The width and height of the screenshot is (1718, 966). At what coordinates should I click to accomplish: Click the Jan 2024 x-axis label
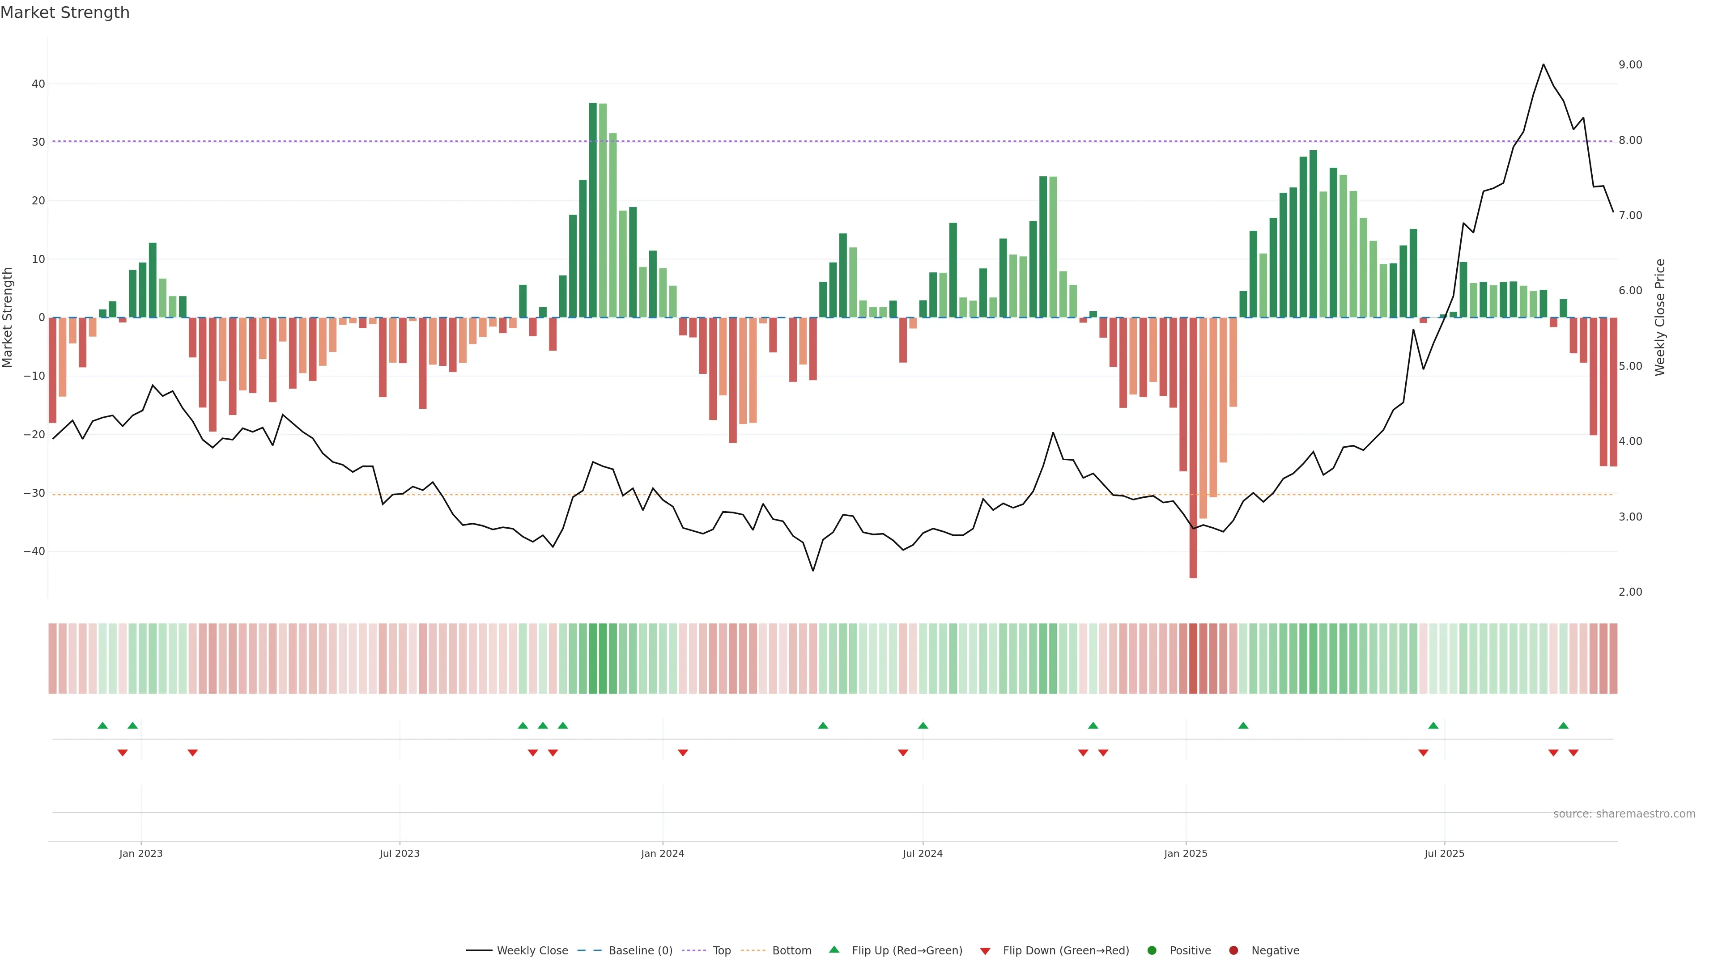coord(662,853)
